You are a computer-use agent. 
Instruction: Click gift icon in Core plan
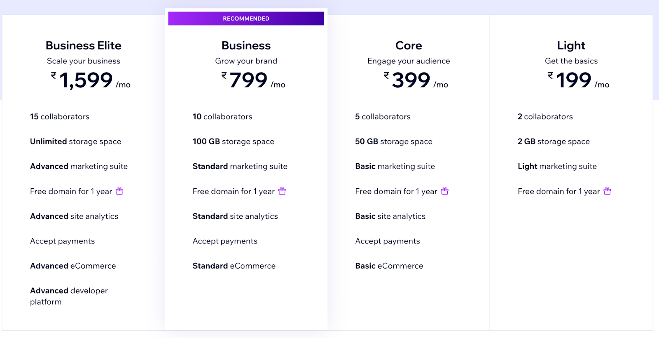(x=445, y=191)
